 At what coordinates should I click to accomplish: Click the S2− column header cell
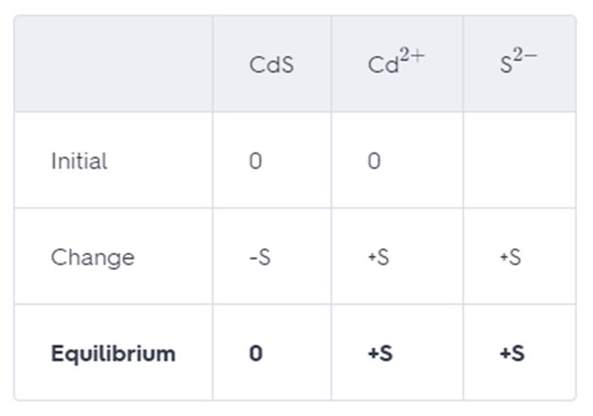pos(518,63)
